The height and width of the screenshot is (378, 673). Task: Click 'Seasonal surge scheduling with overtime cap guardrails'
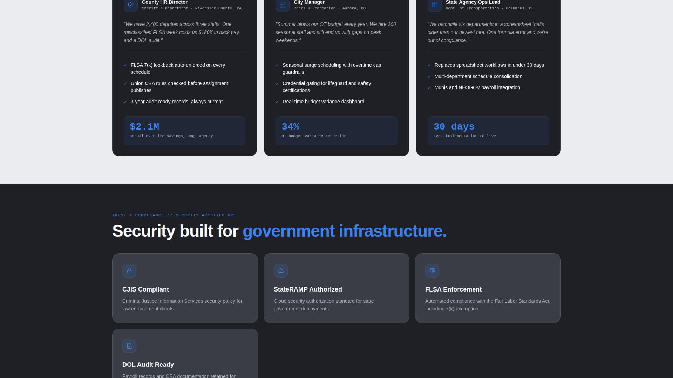coord(332,69)
